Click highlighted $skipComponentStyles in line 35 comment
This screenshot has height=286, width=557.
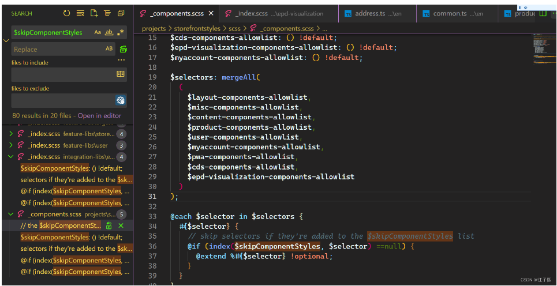pyautogui.click(x=410, y=236)
